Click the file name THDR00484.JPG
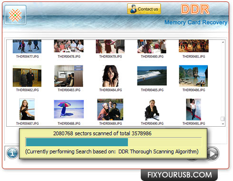This screenshot has height=181, width=233. pos(110,90)
